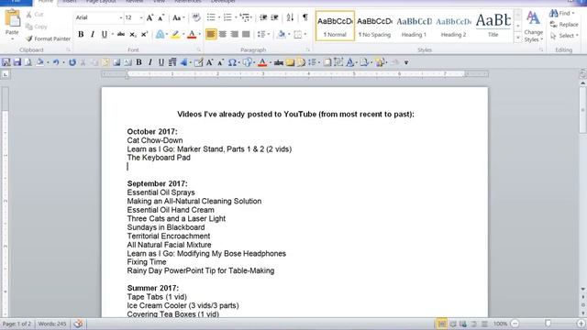587x330 pixels.
Task: Open the Arial font name dropdown
Action: click(120, 17)
